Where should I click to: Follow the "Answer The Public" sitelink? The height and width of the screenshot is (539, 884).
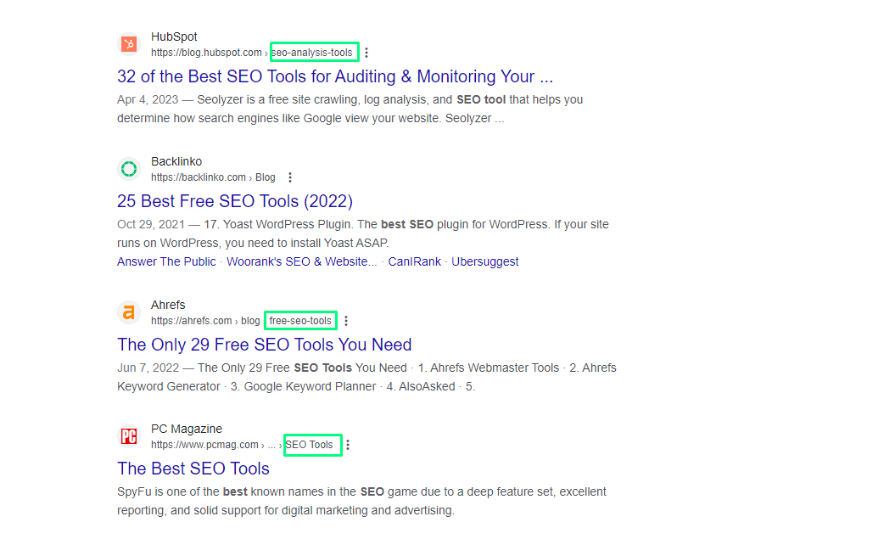coord(166,261)
